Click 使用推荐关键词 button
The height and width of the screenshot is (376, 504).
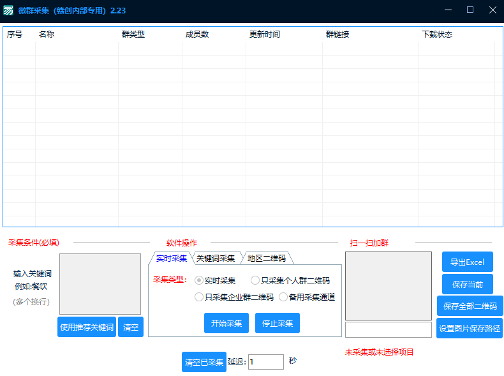[x=87, y=327]
